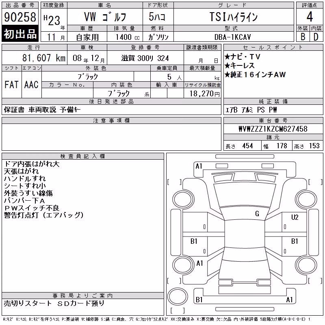Click the G mark on the windshield
Image resolution: width=325 pixels, height=325 pixels.
257,214
